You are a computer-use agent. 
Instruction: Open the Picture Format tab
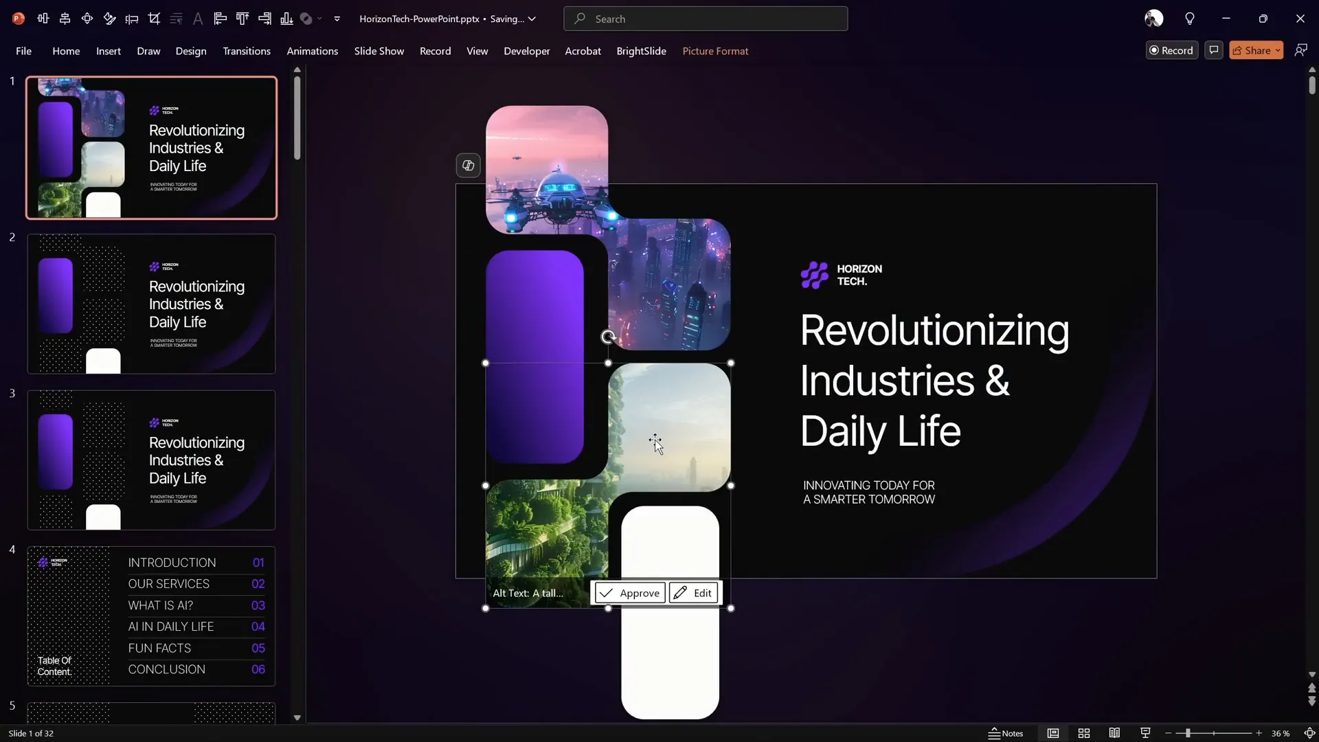(x=714, y=51)
